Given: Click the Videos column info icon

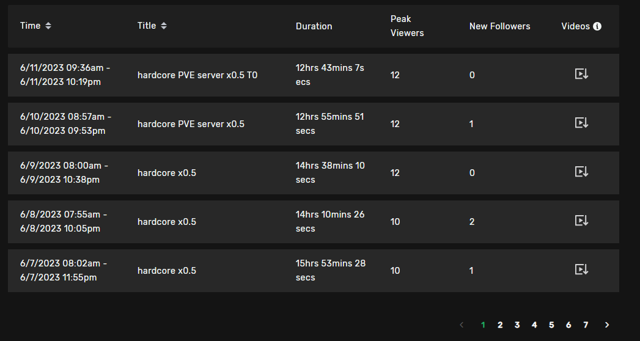Looking at the screenshot, I should pos(597,26).
